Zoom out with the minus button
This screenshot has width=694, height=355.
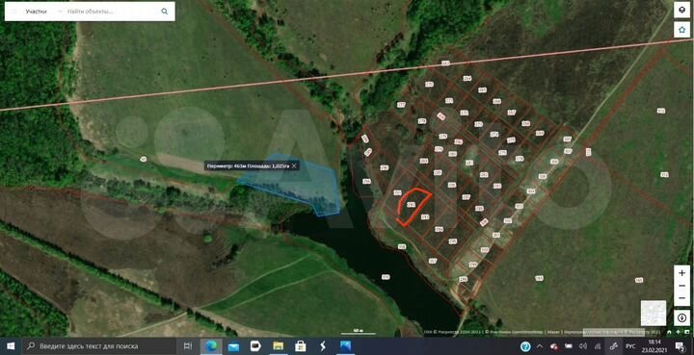pyautogui.click(x=681, y=297)
